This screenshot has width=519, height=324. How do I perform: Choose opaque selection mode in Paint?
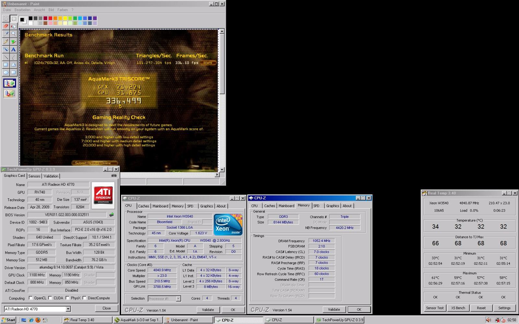point(10,83)
